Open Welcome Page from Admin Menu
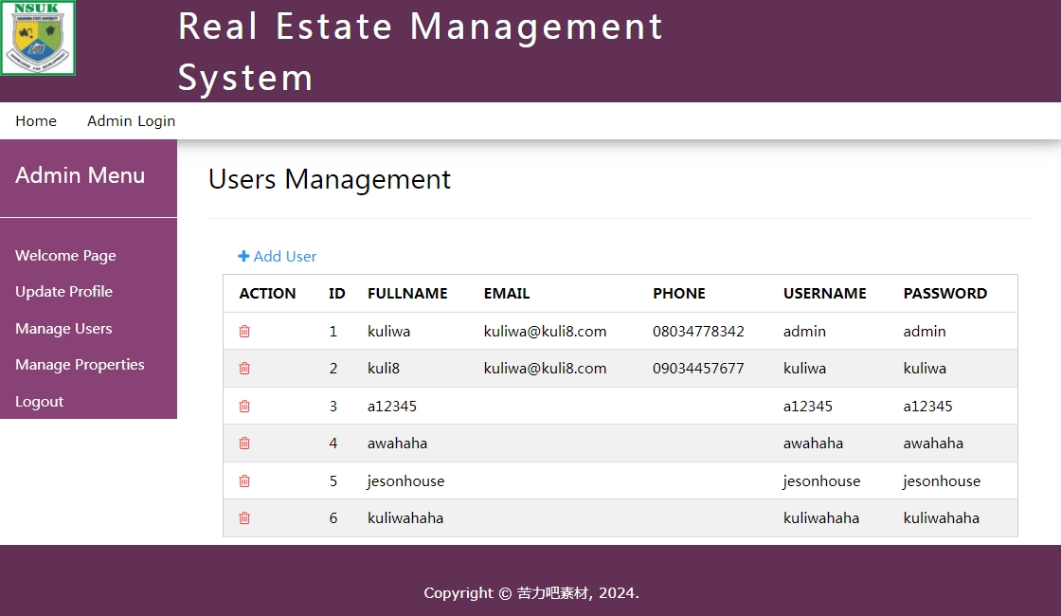 click(65, 256)
